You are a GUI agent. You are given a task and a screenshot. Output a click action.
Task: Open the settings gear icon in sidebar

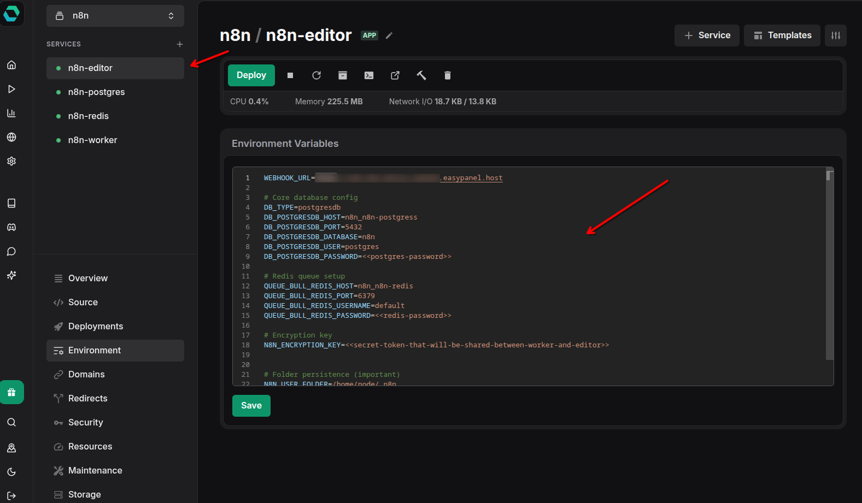point(11,161)
